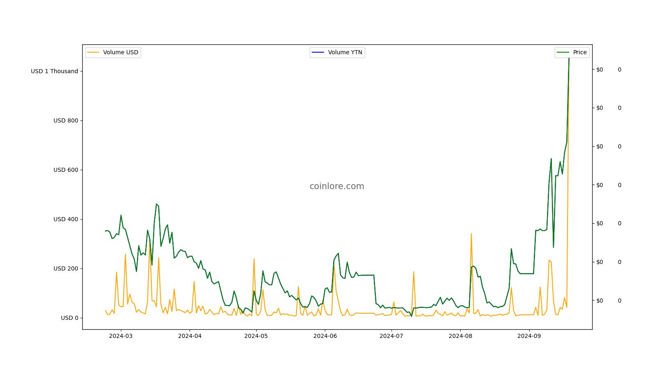The image size is (658, 370).
Task: Click the 2024-08 date label
Action: click(460, 336)
